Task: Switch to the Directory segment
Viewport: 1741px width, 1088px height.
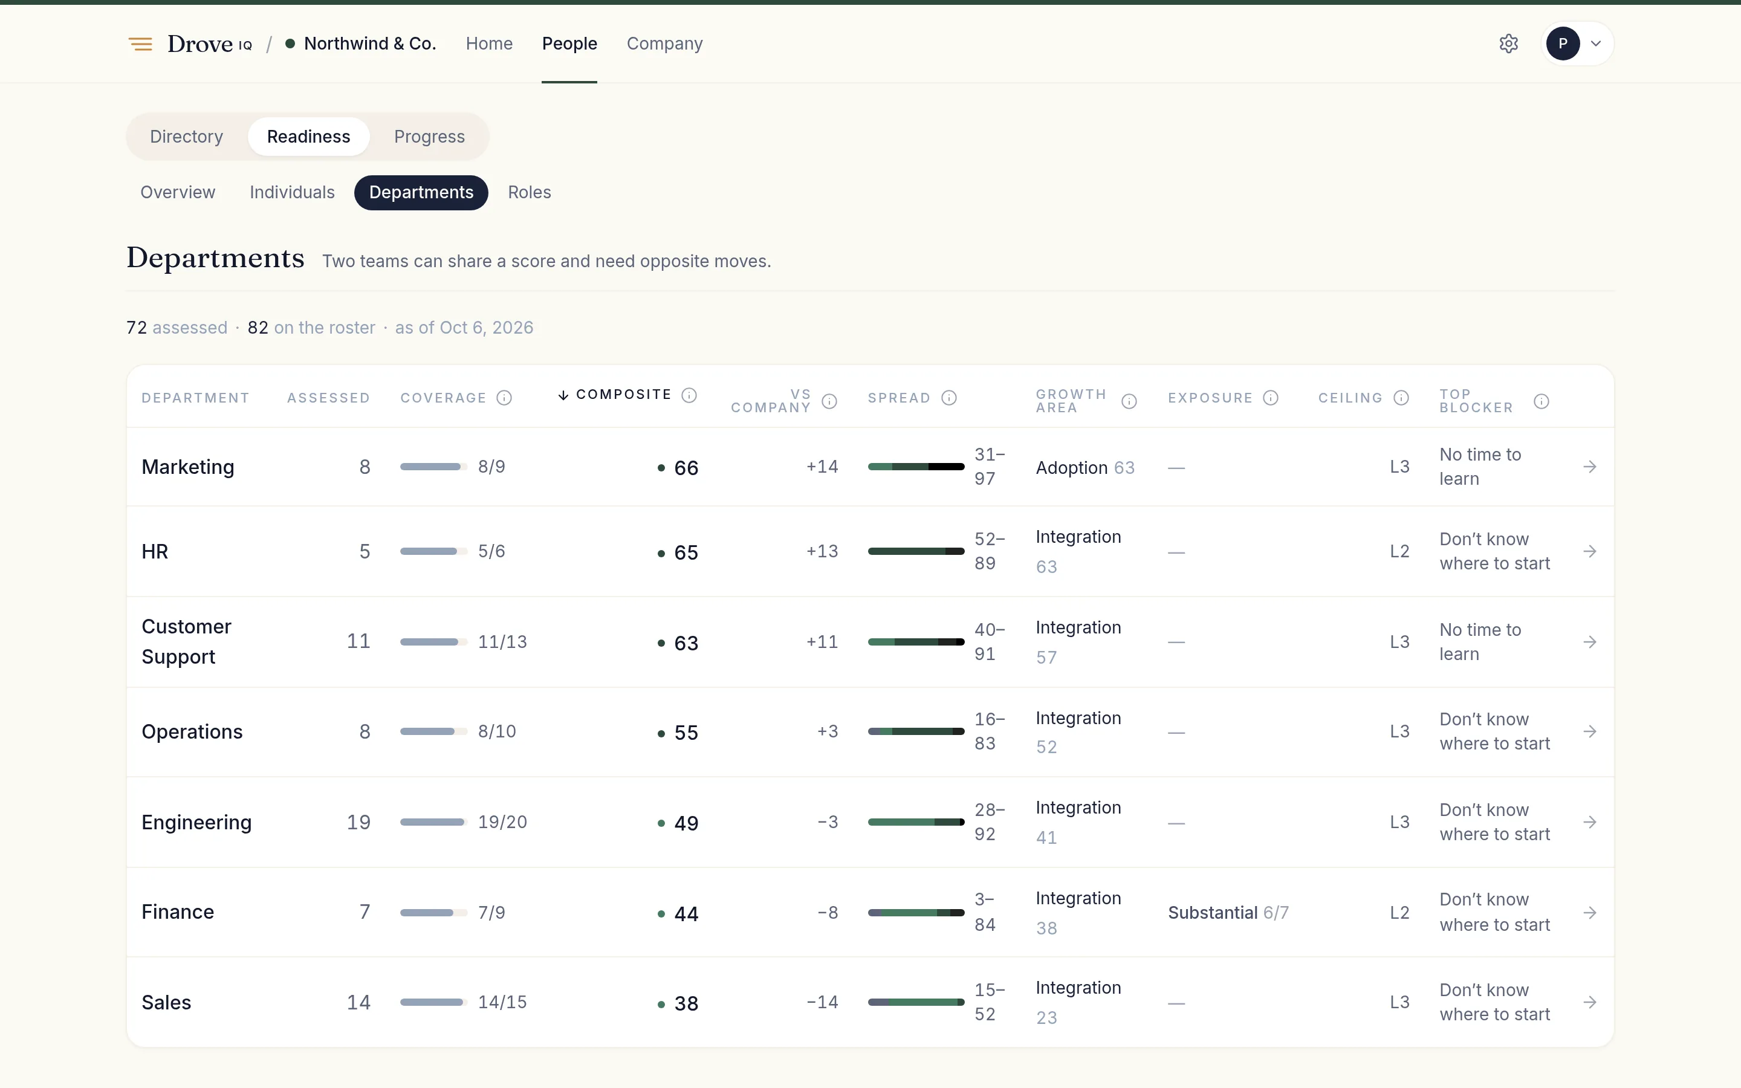Action: pyautogui.click(x=186, y=137)
